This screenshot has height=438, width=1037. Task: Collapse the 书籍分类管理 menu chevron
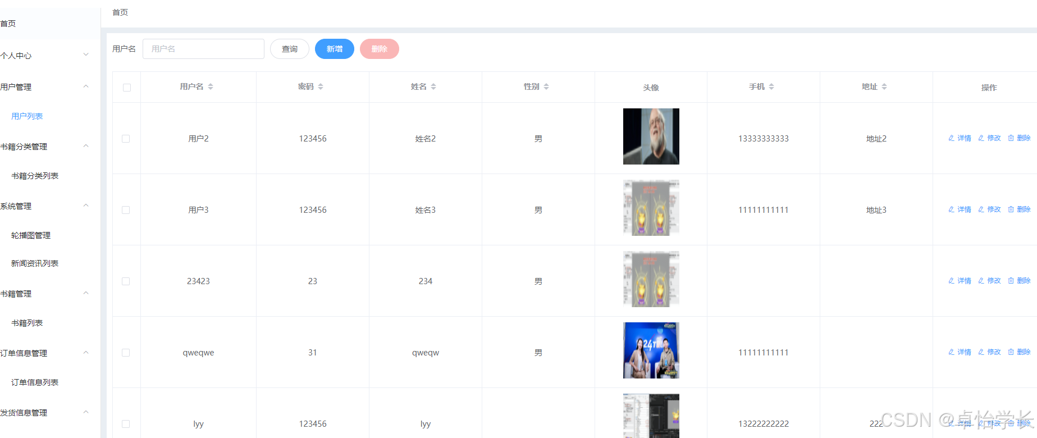86,145
